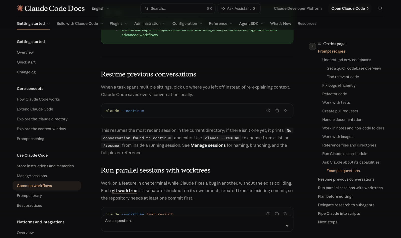Follow the Manage sessions inline link
Screen dimensions: 401x238
coord(208,145)
